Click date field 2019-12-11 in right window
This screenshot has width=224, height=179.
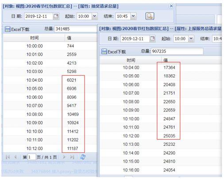[135, 39]
